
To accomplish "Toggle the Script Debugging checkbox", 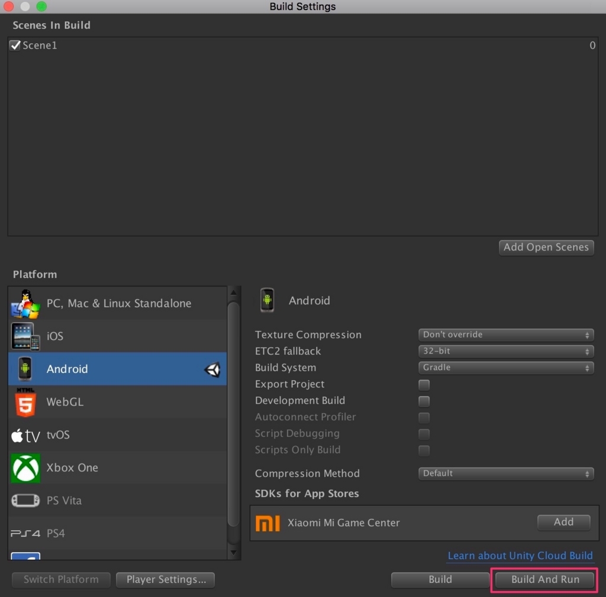I will (424, 434).
